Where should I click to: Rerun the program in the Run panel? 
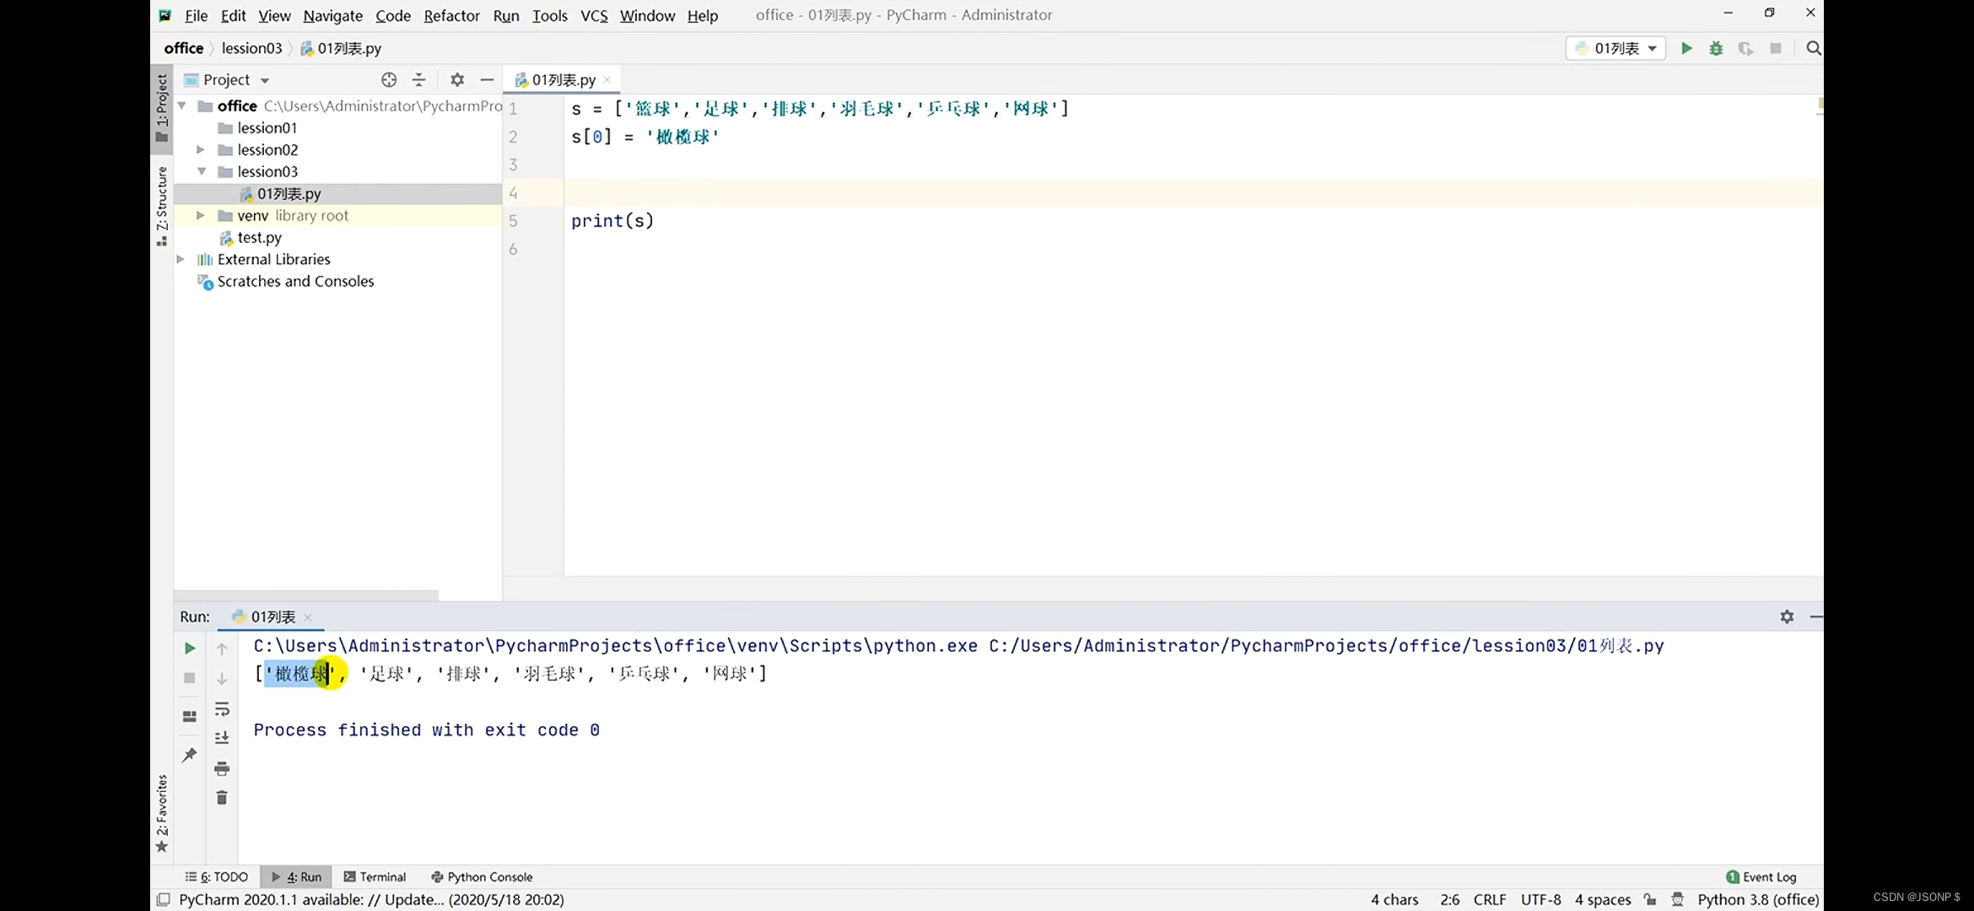click(190, 648)
